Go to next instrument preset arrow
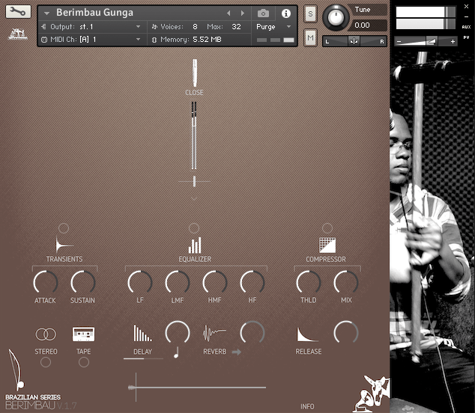This screenshot has width=475, height=413. coord(242,13)
